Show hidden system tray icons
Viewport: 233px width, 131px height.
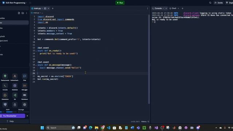point(216,128)
